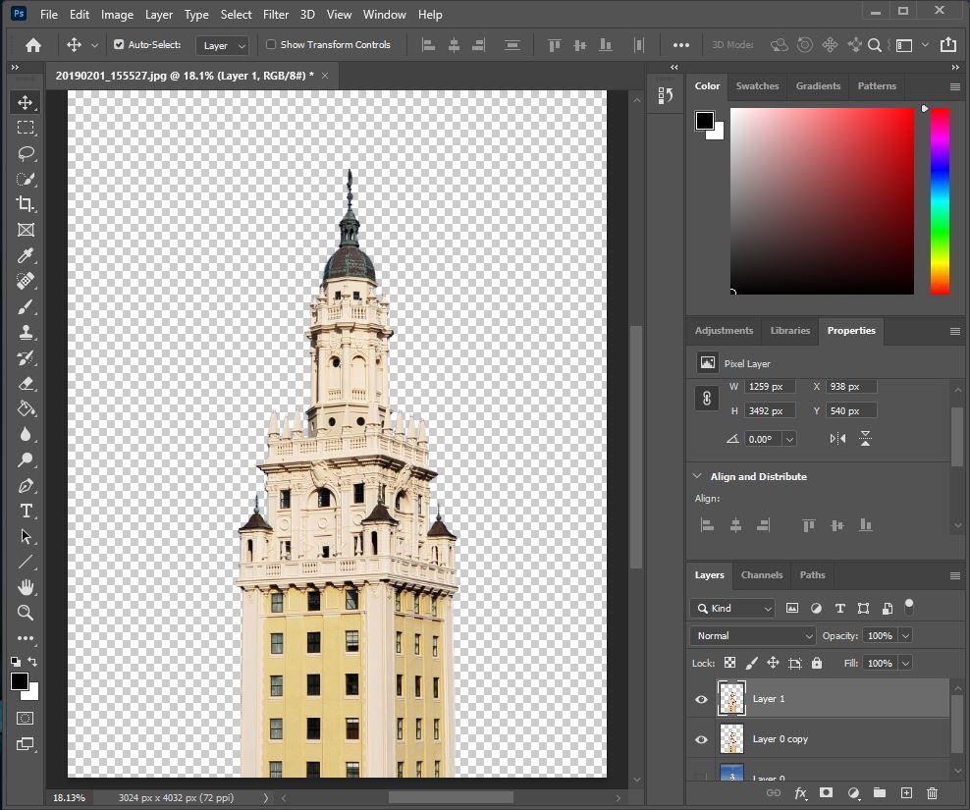Screen dimensions: 970x810
Task: Select the Rectangular Marquee tool
Action: tap(26, 128)
